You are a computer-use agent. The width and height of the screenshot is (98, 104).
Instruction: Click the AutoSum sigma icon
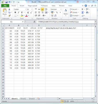click(x=82, y=9)
